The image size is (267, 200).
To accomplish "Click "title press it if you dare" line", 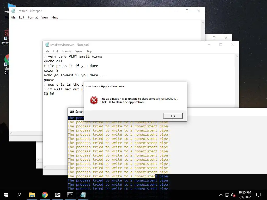I will click(71, 66).
